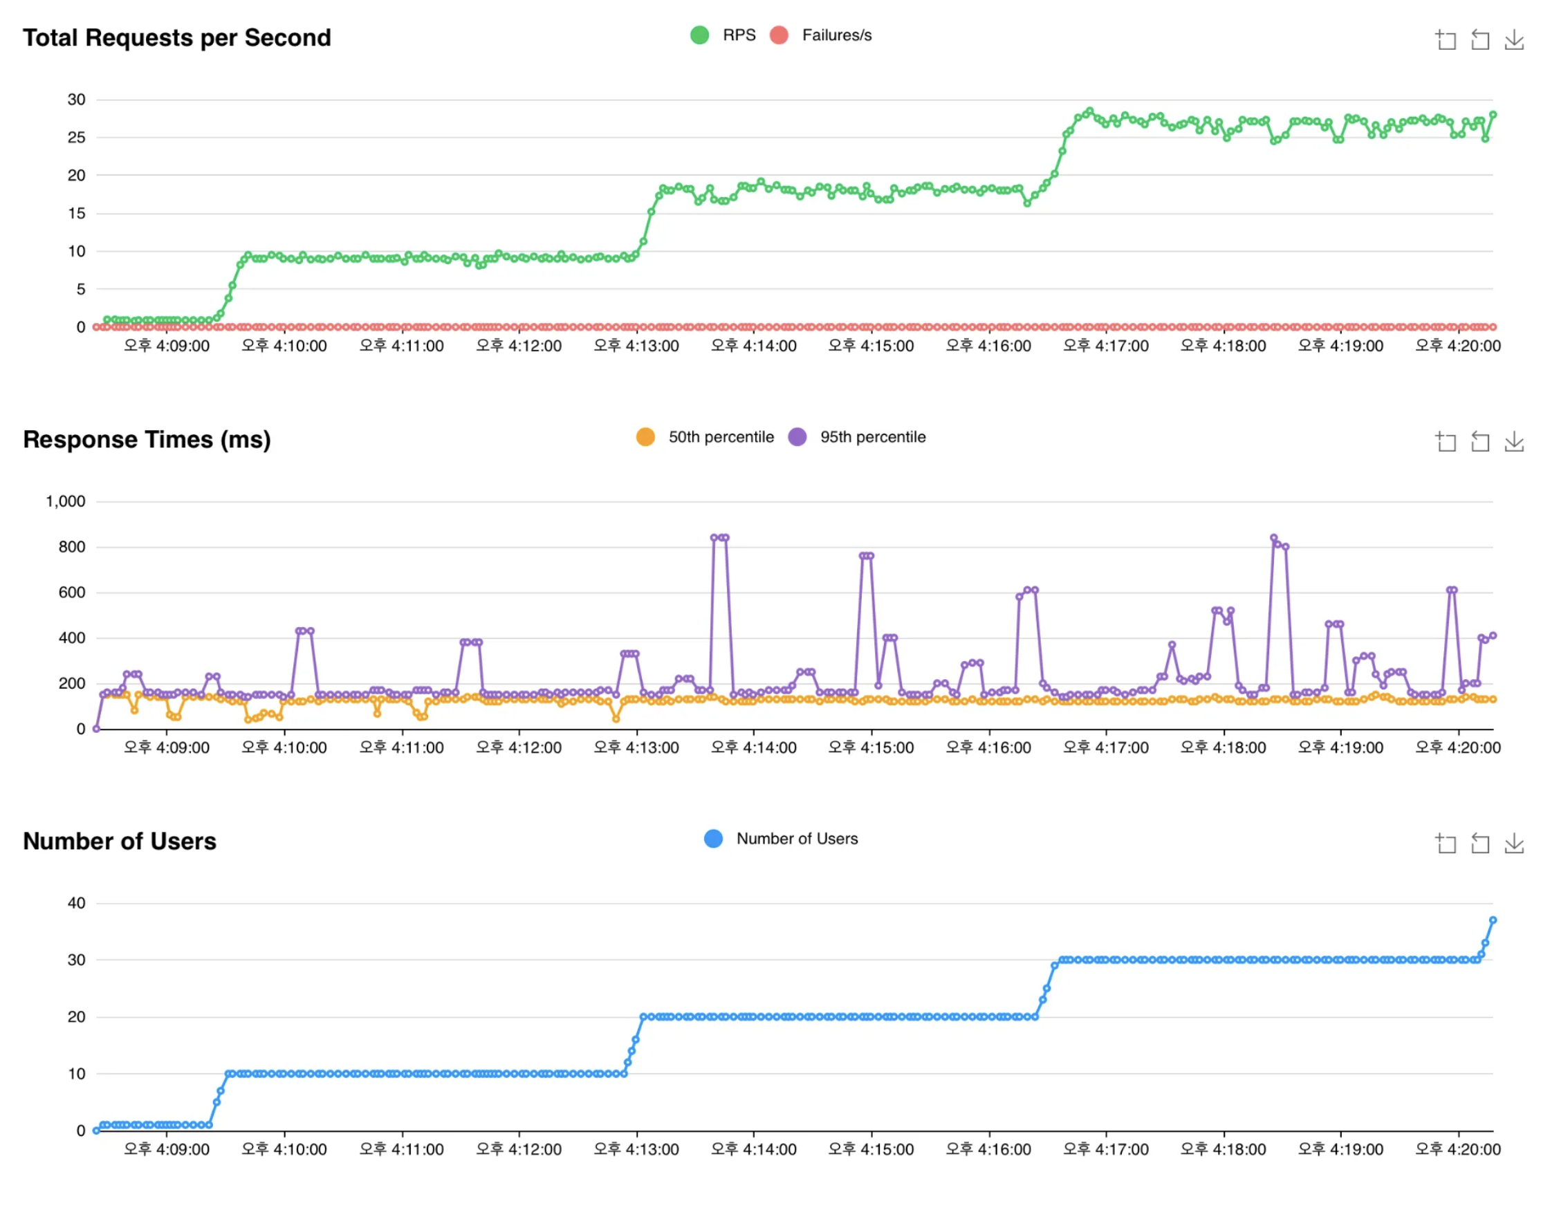The width and height of the screenshot is (1541, 1217).
Task: Activate area zoom icon on Number of Users chart
Action: (x=1446, y=844)
